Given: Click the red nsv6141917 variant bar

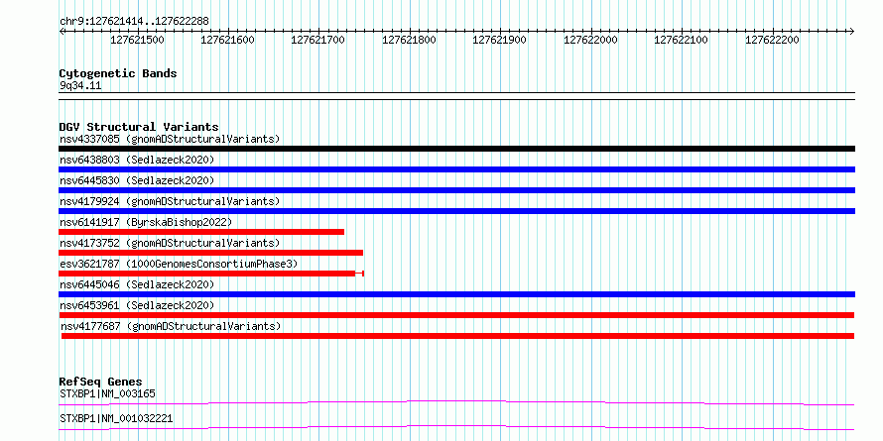Looking at the screenshot, I should coord(201,232).
